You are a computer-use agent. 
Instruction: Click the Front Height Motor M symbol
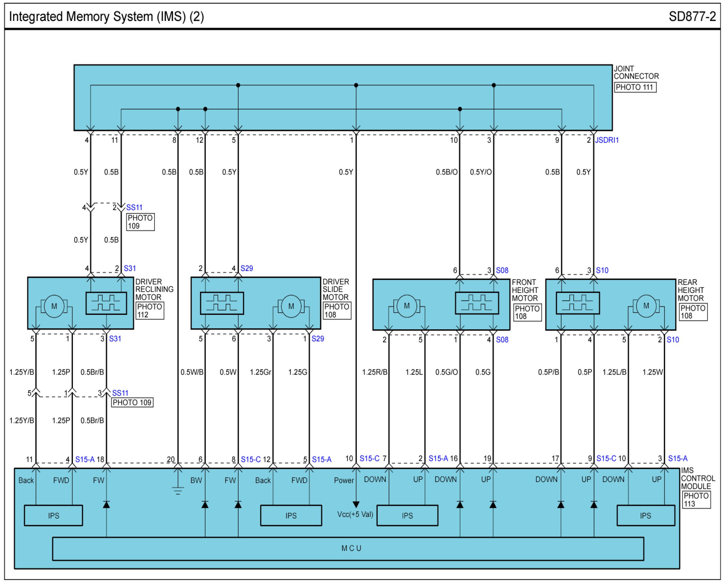(406, 306)
